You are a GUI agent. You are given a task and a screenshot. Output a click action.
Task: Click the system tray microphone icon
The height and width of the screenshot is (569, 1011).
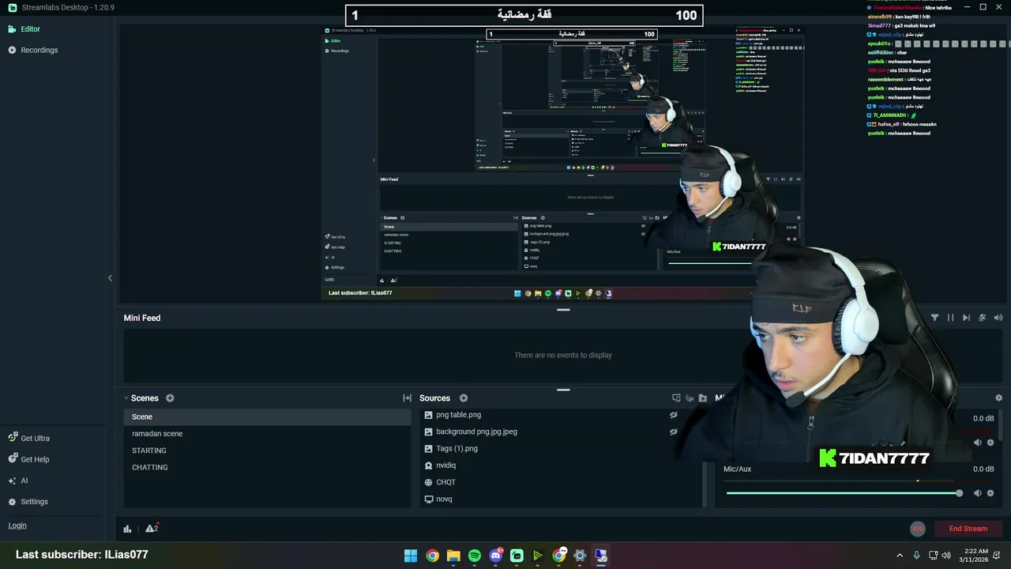[916, 556]
